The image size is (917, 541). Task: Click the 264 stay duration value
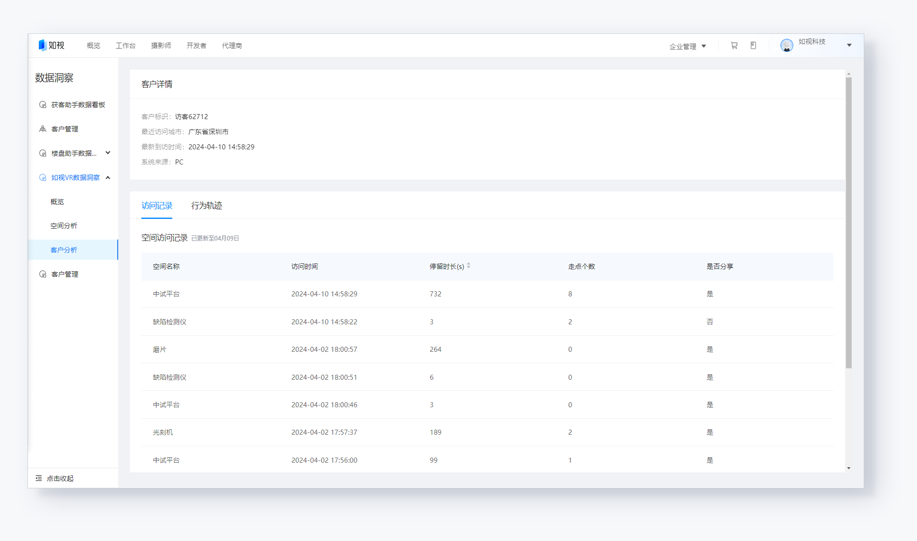point(436,349)
